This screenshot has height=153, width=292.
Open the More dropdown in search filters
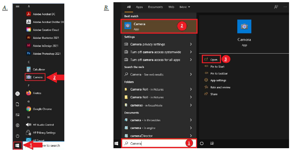click(184, 7)
